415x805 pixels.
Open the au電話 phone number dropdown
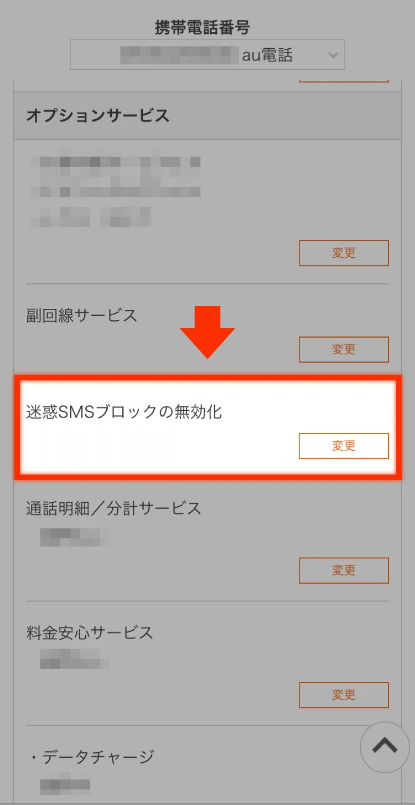(x=207, y=54)
